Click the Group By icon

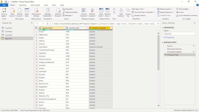128,10
